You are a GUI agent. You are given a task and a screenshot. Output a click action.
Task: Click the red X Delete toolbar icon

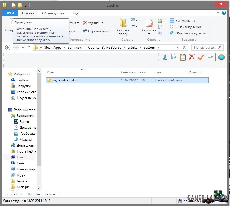click(x=192, y=57)
